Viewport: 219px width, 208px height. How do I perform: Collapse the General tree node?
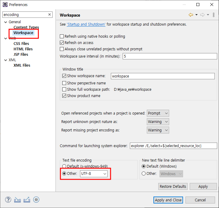pos(5,22)
